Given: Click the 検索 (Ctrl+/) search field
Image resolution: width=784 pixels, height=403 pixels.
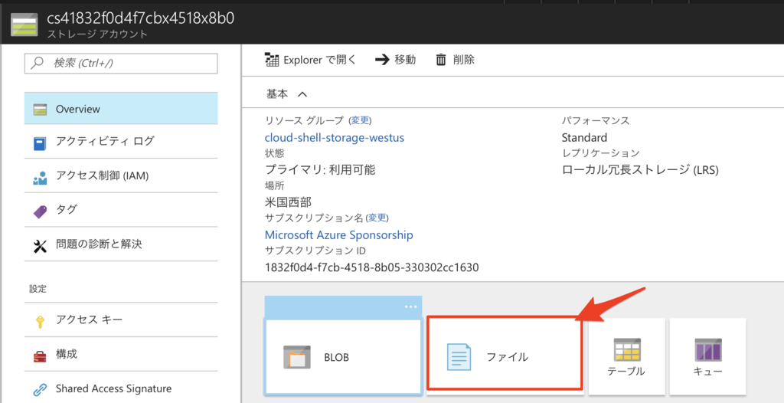Looking at the screenshot, I should 121,63.
